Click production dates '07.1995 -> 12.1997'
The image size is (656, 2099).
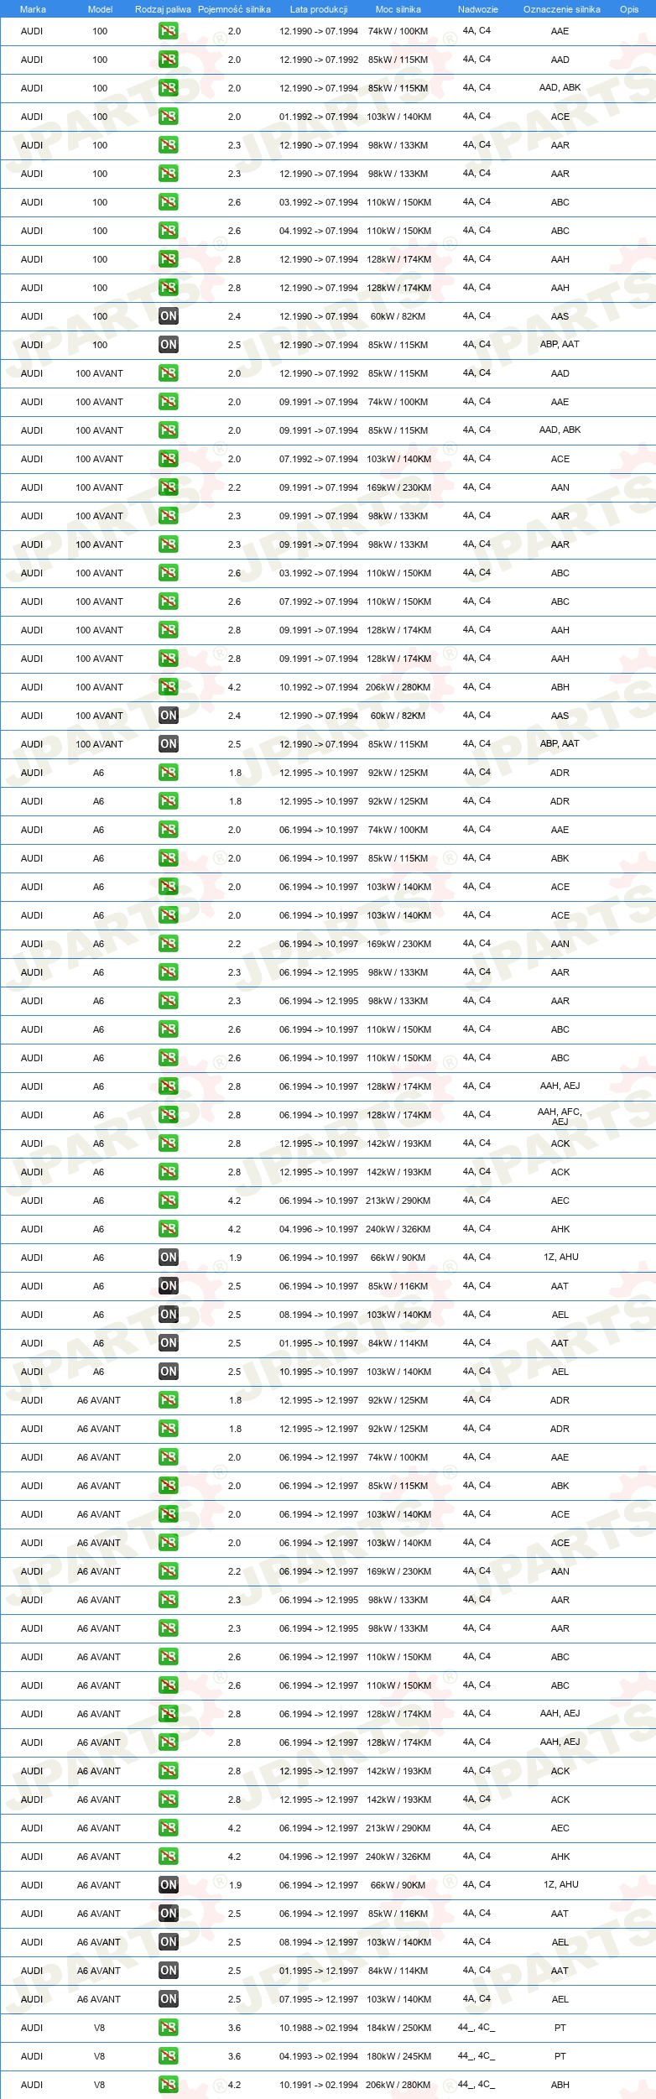point(319,1999)
